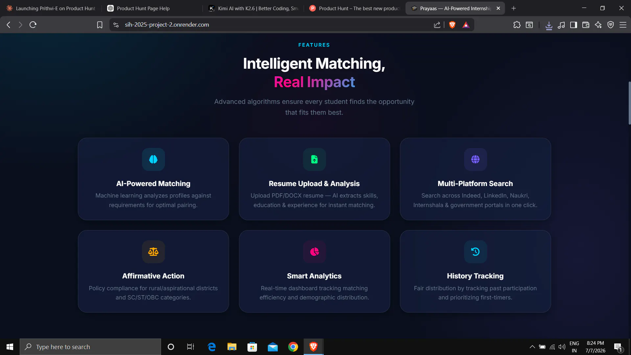The width and height of the screenshot is (631, 355).
Task: Click the AI-Powered Matching heading
Action: click(153, 183)
